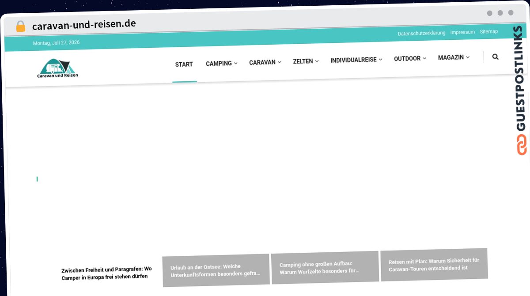
Task: Click the date Montag, Juli 27, 2026
Action: [56, 43]
